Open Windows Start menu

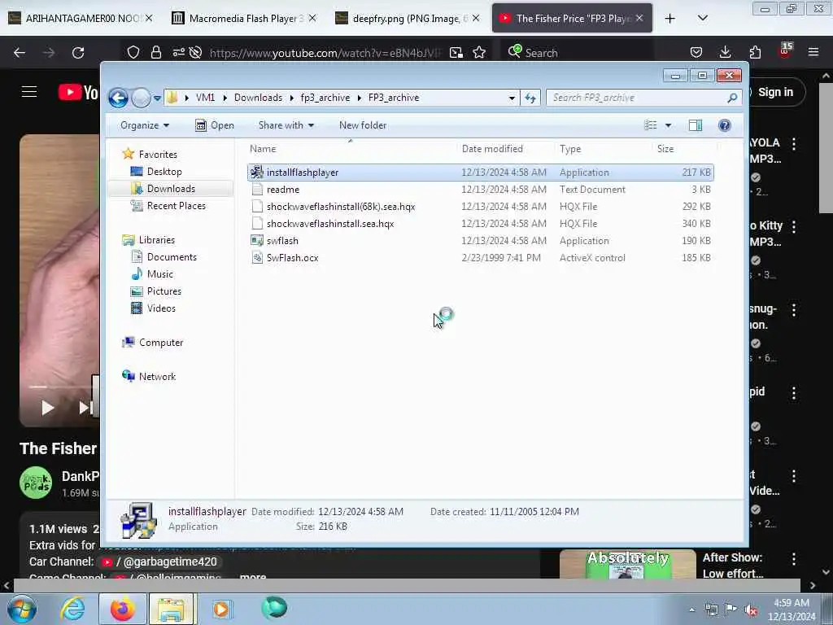[x=22, y=609]
